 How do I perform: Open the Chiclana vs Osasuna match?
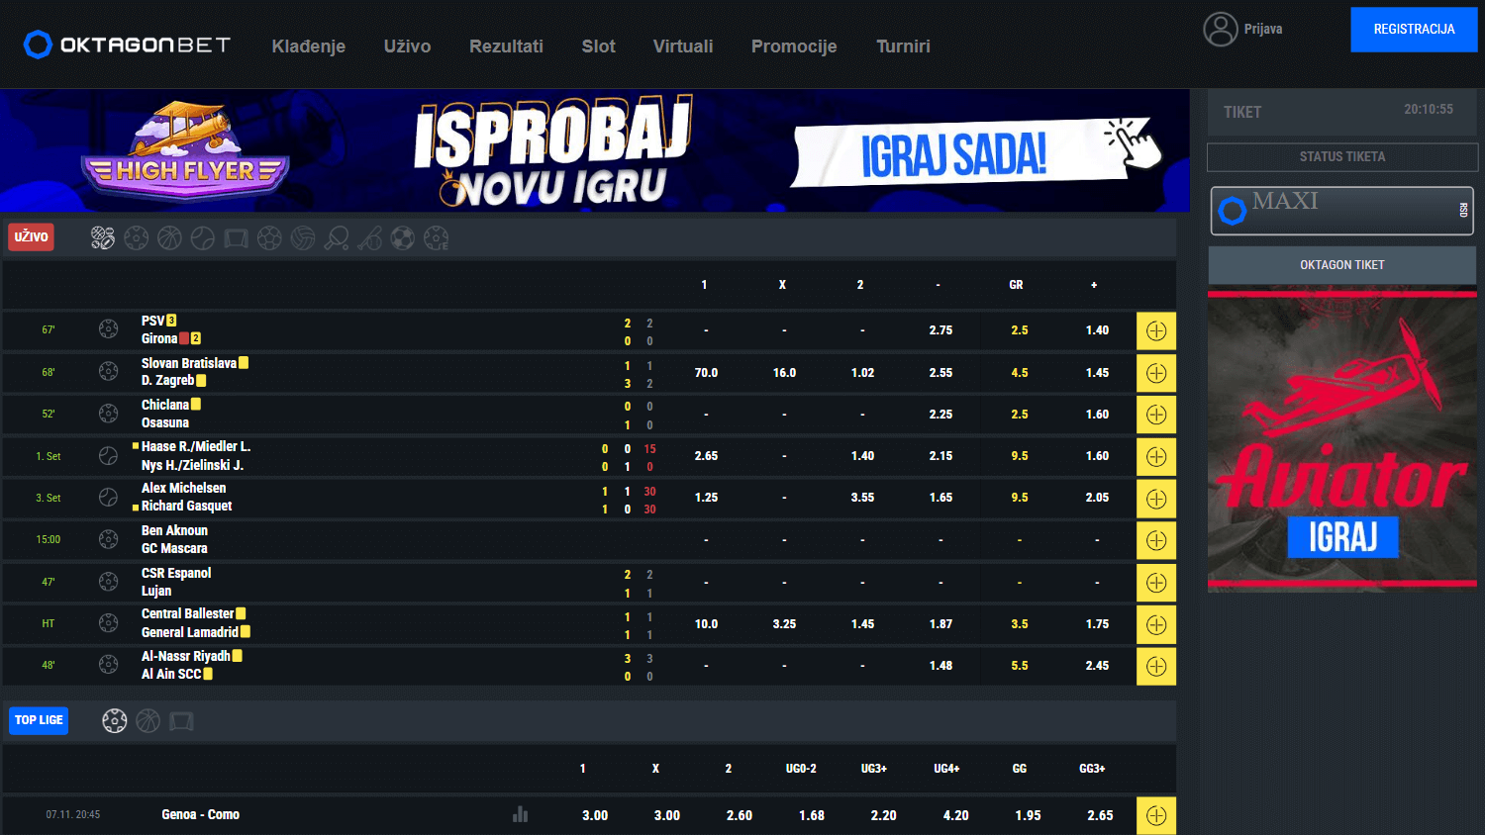[x=170, y=414]
